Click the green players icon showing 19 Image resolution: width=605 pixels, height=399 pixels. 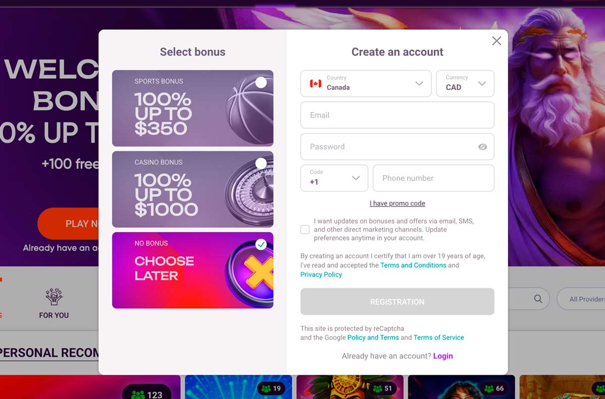click(x=266, y=388)
